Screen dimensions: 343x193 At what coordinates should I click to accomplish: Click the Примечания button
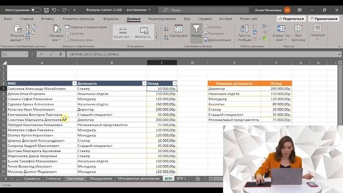tap(324, 19)
